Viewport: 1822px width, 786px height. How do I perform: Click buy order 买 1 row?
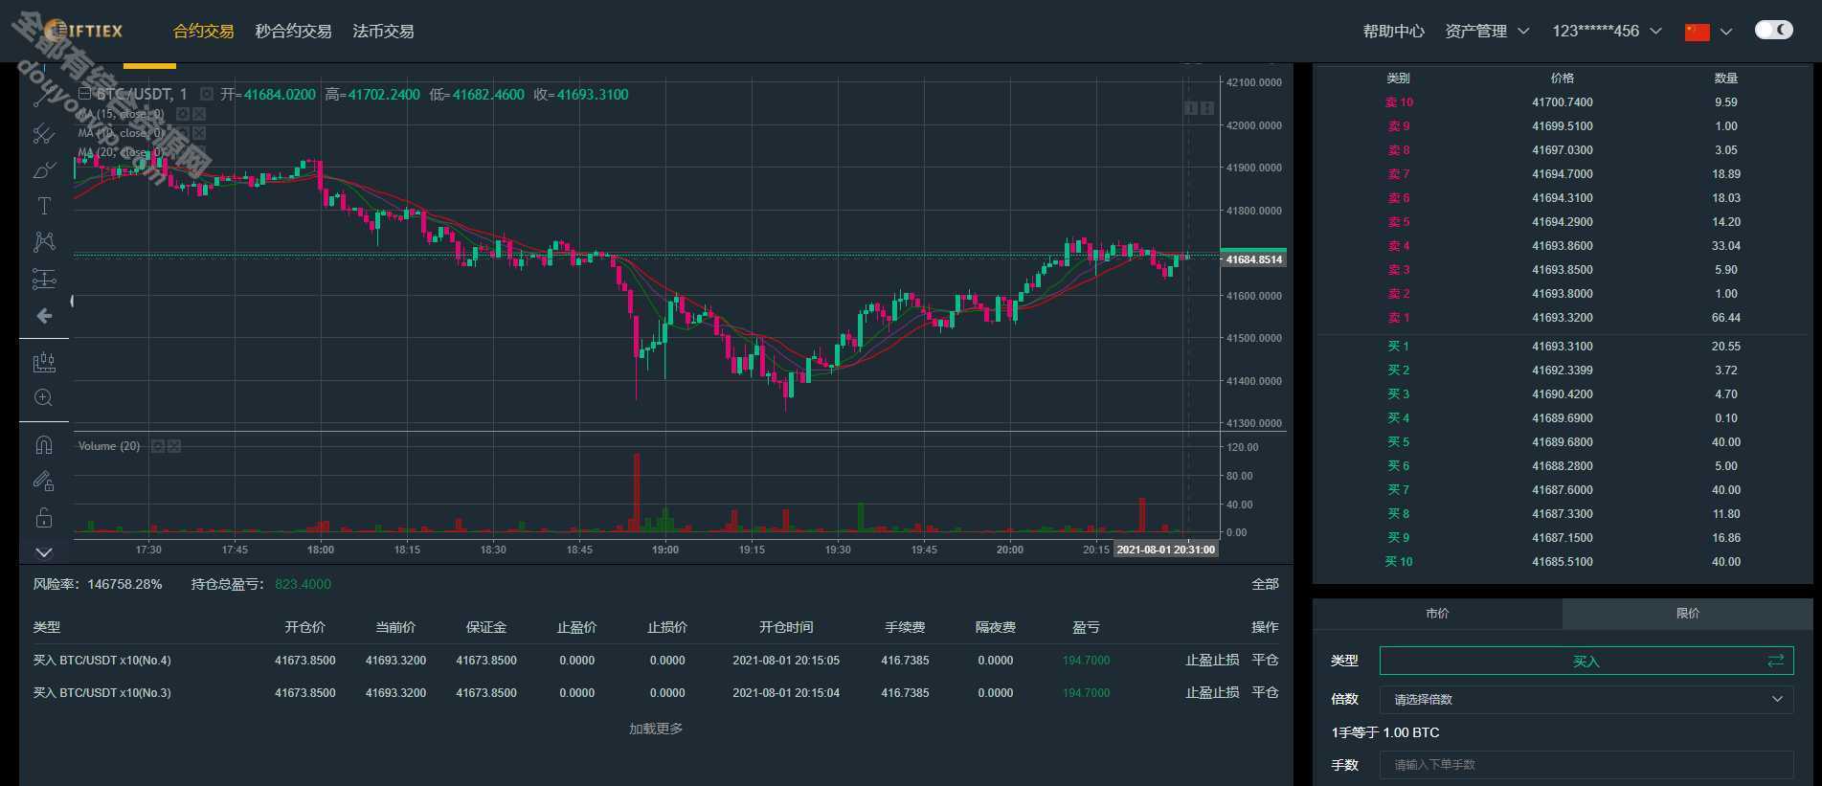1562,347
